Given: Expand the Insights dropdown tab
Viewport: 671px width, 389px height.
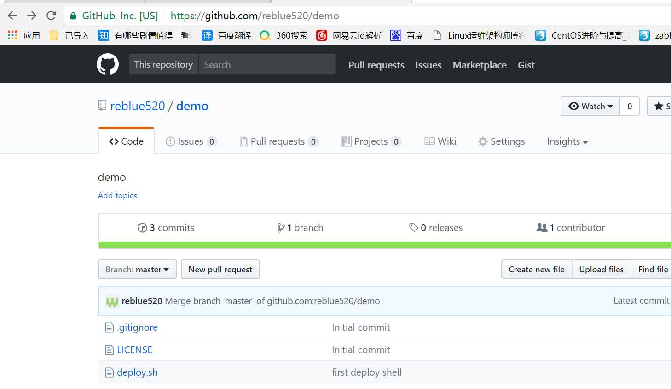Looking at the screenshot, I should tap(567, 141).
